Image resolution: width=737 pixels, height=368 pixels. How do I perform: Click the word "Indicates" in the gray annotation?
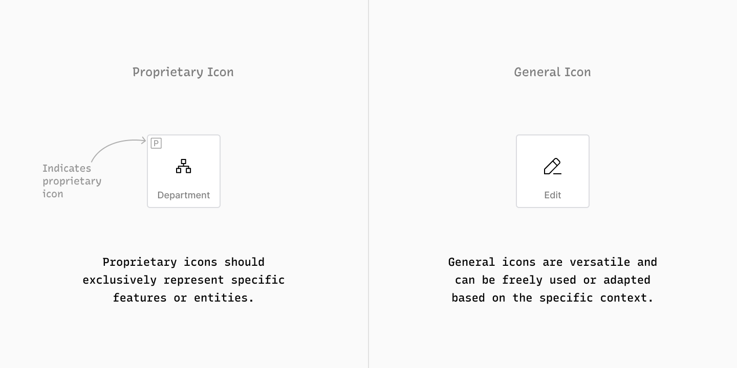point(67,168)
